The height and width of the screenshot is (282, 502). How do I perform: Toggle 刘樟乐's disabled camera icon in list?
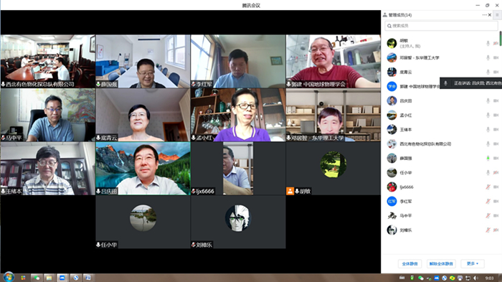(496, 230)
